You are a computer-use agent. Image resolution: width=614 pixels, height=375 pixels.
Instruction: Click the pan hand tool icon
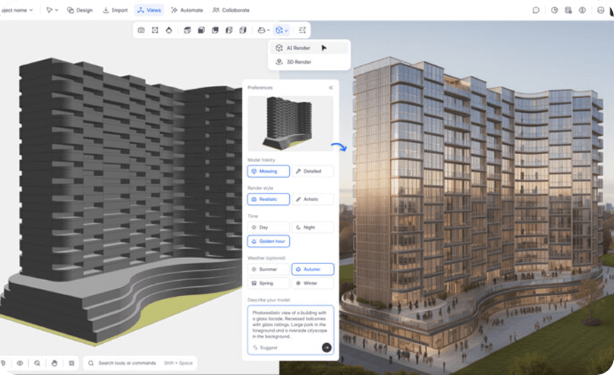point(52,363)
